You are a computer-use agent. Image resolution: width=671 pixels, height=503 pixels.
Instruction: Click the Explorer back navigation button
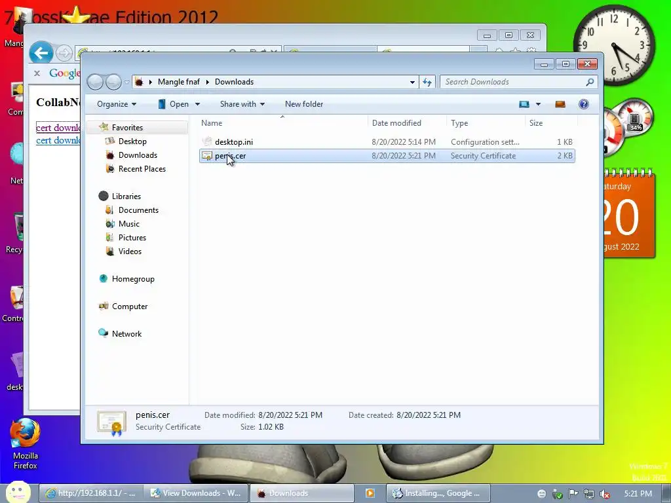[x=95, y=82]
